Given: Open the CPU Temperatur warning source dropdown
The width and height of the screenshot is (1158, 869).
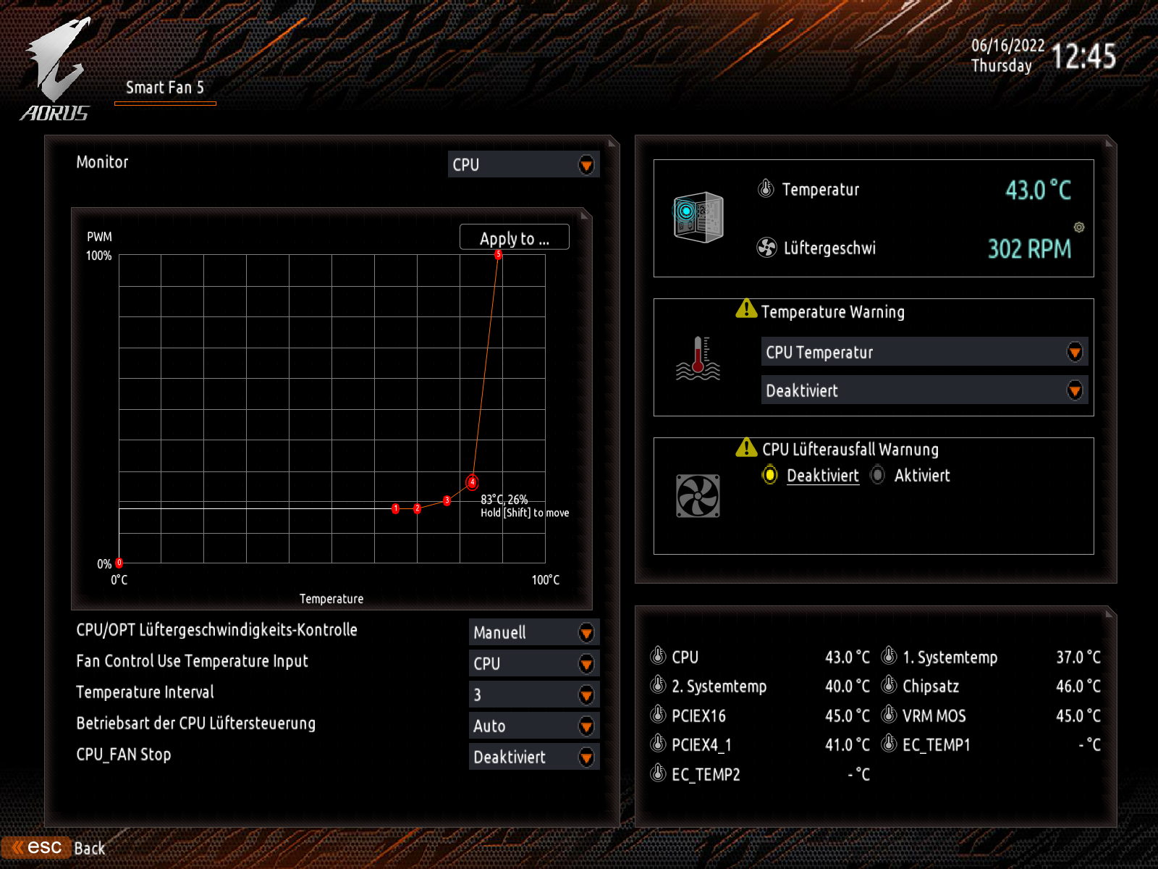Looking at the screenshot, I should click(x=924, y=352).
